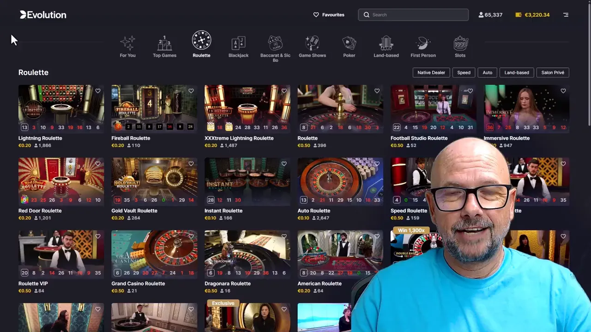This screenshot has width=591, height=332.
Task: Favourite Immersive Roulette via heart
Action: (563, 91)
